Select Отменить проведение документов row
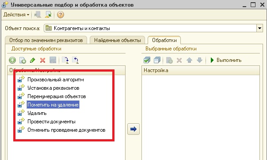The height and width of the screenshot is (160, 267). click(x=66, y=130)
